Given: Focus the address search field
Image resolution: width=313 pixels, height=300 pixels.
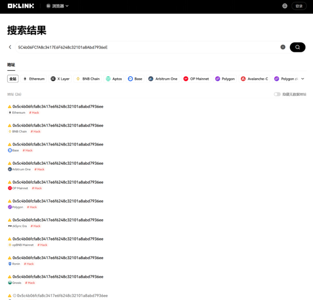Looking at the screenshot, I should pos(148,47).
